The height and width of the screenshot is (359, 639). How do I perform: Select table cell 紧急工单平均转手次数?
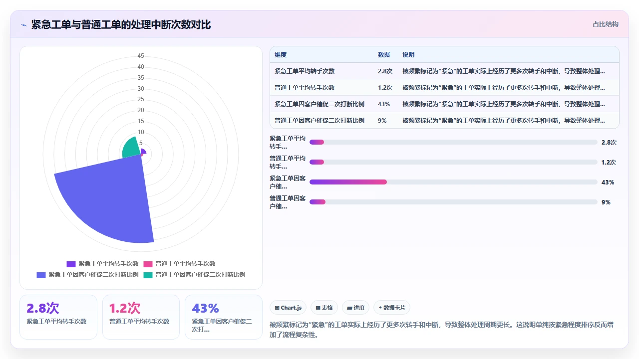pyautogui.click(x=305, y=71)
